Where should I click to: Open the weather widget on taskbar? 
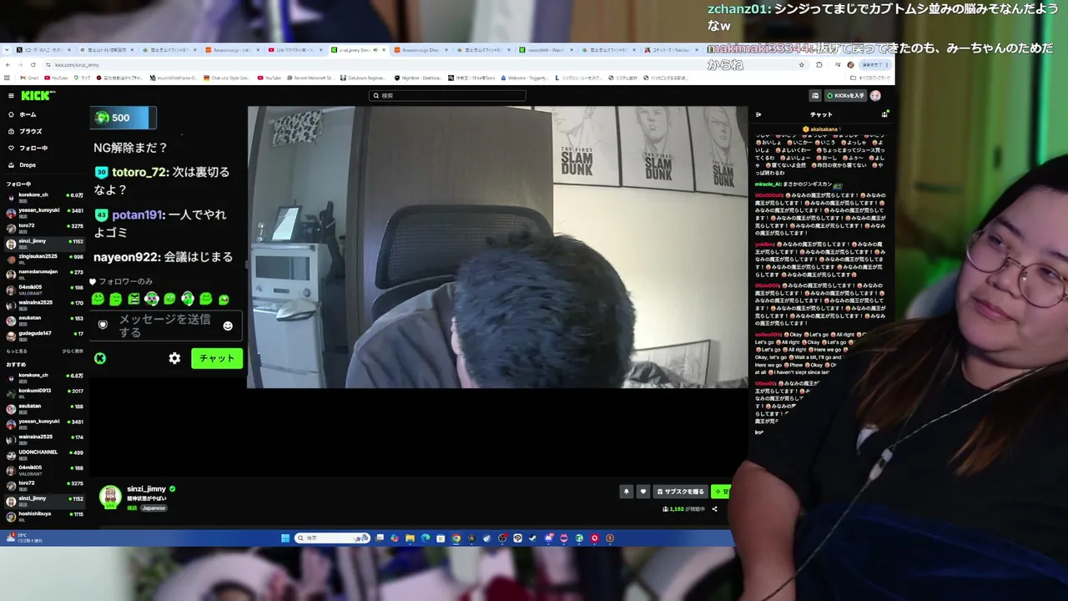coord(23,537)
